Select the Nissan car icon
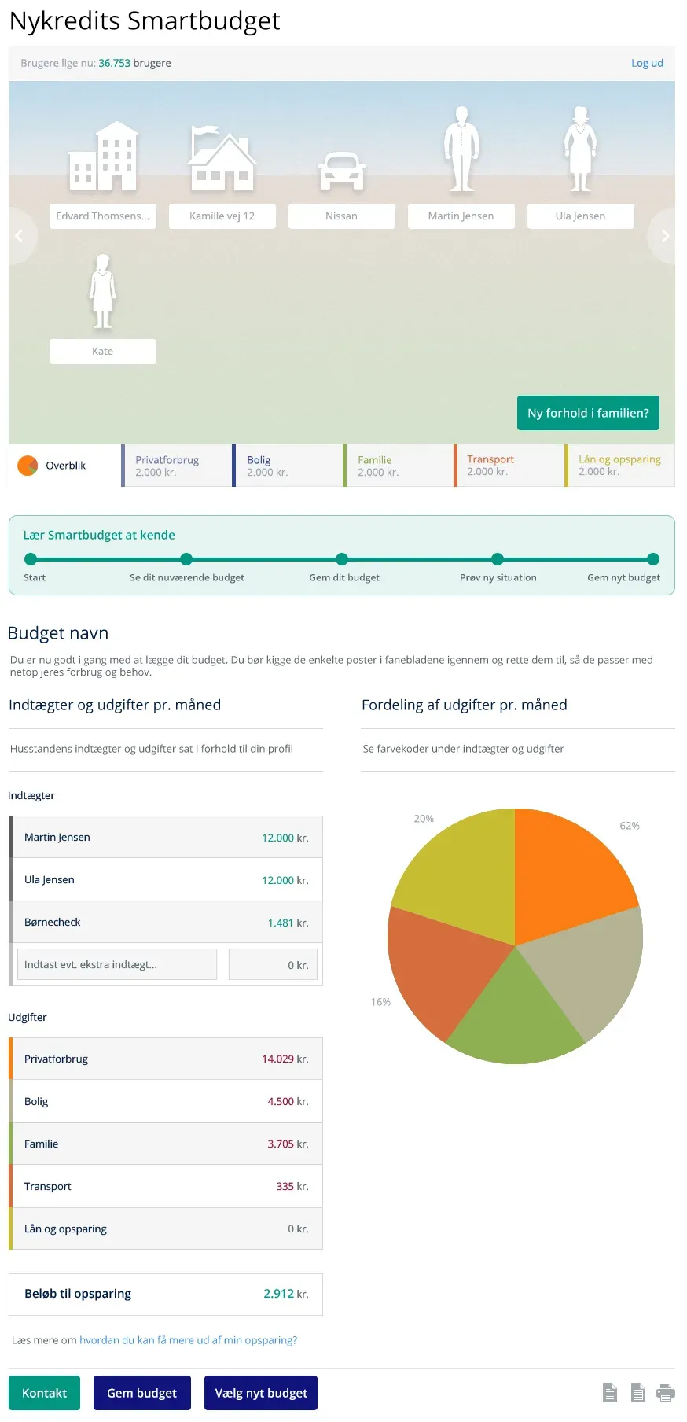Image resolution: width=687 pixels, height=1422 pixels. tap(342, 171)
